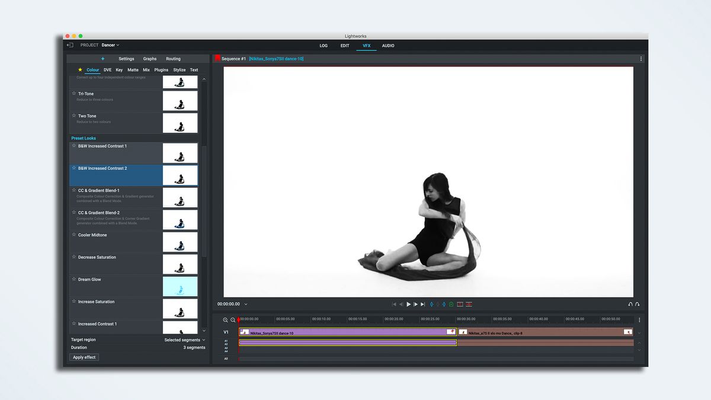Switch to the Plugins effects tab
The image size is (711, 400).
161,69
